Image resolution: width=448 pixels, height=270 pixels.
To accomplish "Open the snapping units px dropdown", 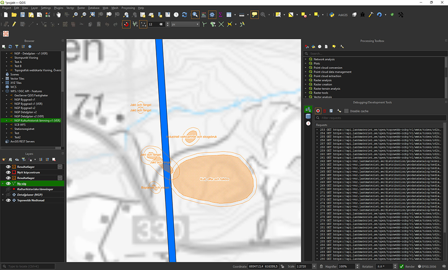I will pos(185,24).
